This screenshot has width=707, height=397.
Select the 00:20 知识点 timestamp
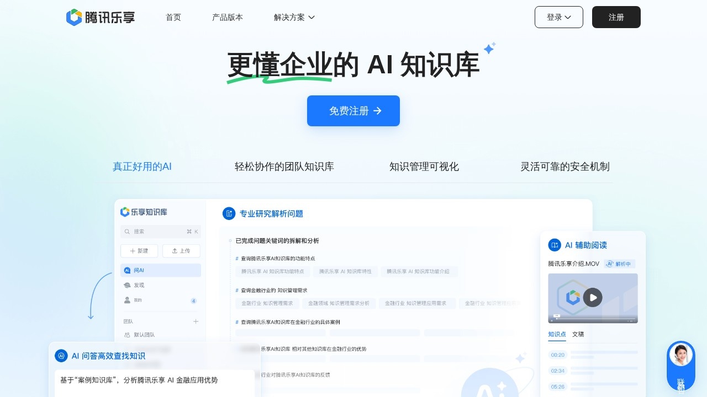pos(557,355)
